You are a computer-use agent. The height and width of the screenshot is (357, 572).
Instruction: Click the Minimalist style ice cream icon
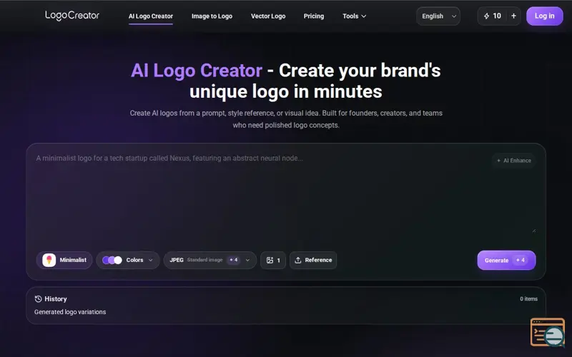pyautogui.click(x=49, y=260)
